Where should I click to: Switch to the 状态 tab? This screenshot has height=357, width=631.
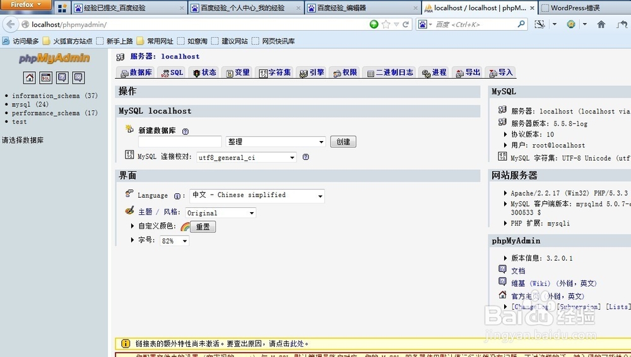[x=204, y=72]
